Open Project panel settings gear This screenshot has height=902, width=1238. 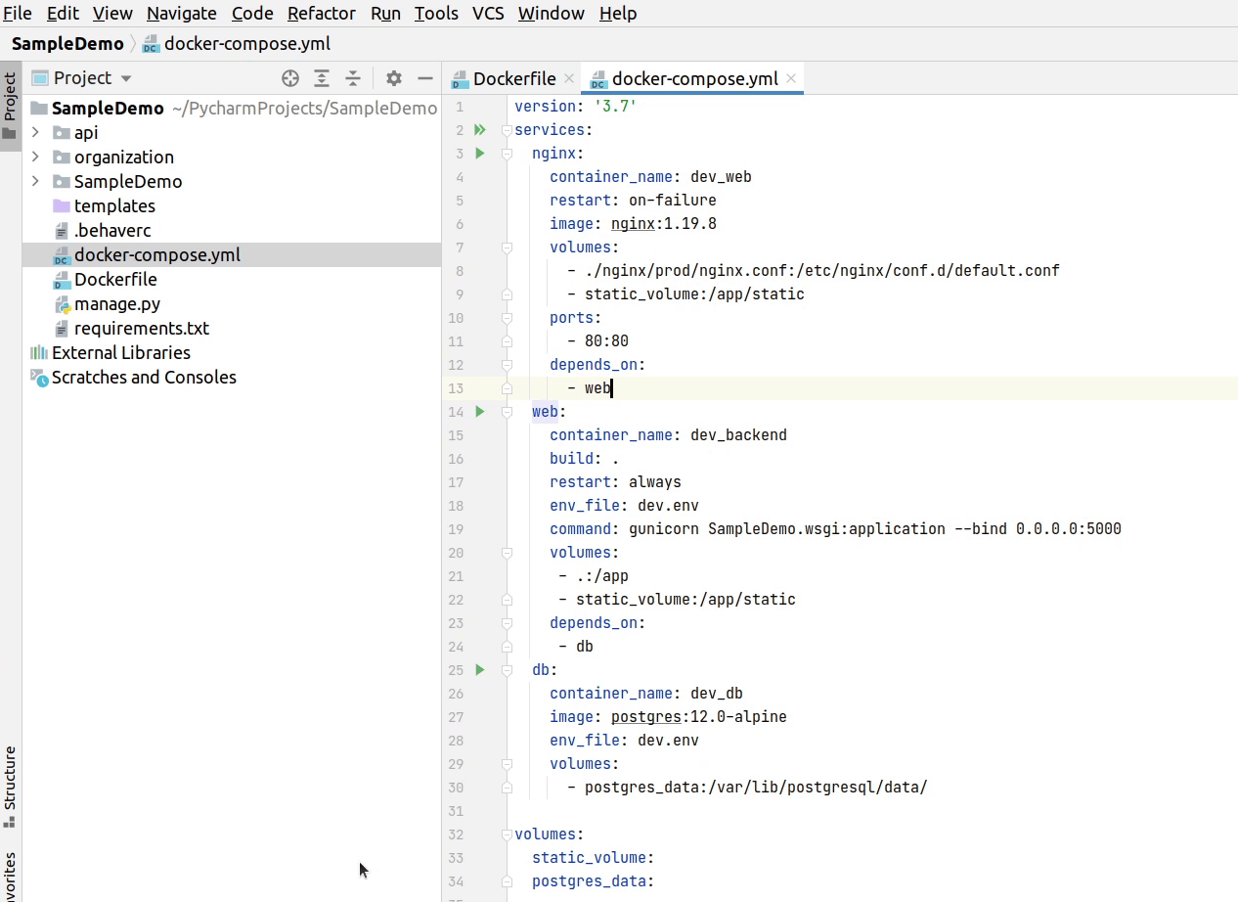click(x=393, y=78)
